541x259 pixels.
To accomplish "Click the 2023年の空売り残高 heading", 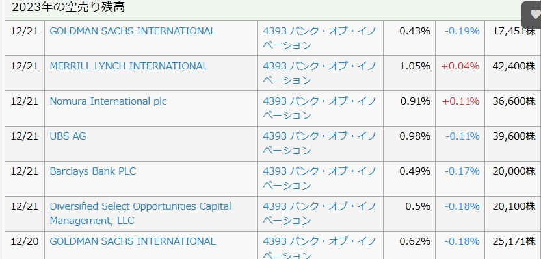I will [x=68, y=6].
